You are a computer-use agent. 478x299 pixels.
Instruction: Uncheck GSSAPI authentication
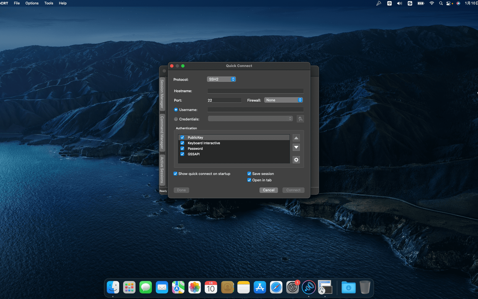pyautogui.click(x=182, y=154)
